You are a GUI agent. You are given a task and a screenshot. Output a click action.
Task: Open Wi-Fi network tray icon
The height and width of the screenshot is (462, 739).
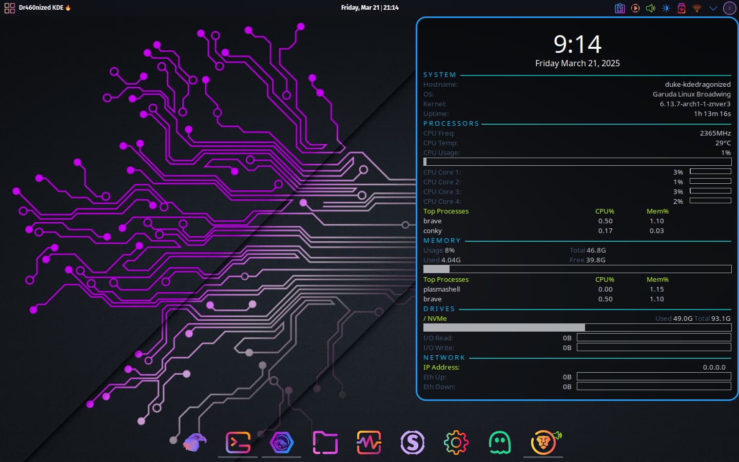[697, 8]
